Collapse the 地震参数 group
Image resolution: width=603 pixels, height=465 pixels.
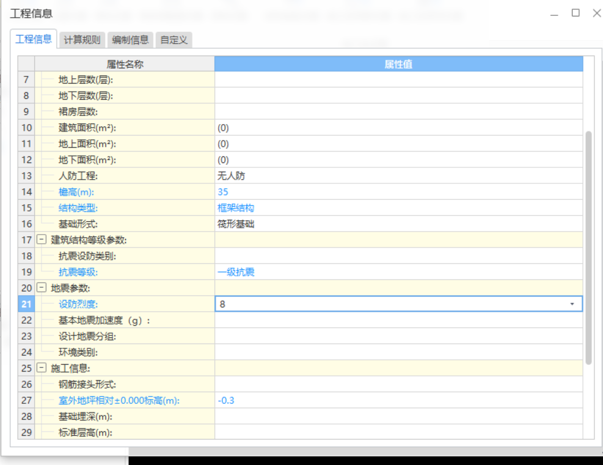pyautogui.click(x=42, y=288)
